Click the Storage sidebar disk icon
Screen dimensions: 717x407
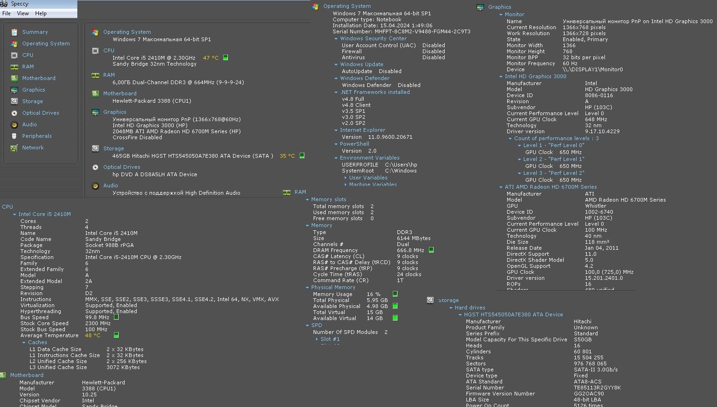pos(14,101)
